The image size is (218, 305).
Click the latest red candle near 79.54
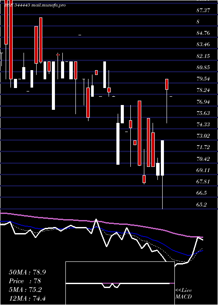click(167, 84)
